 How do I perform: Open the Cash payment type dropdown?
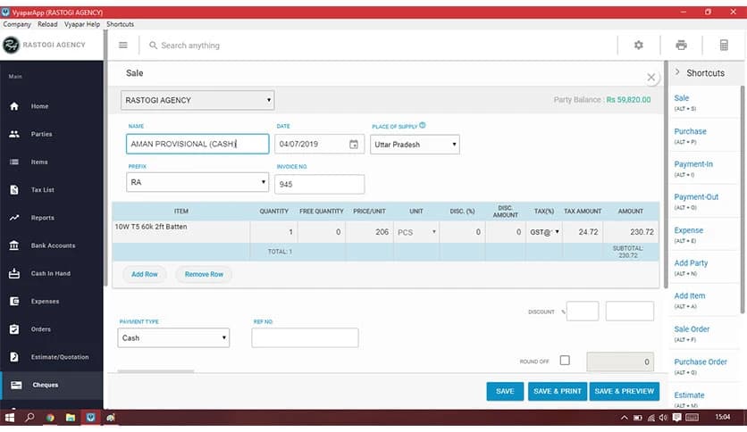point(173,337)
